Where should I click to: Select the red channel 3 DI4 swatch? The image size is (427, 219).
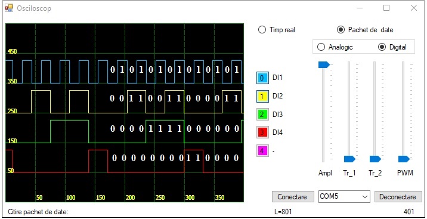(262, 132)
